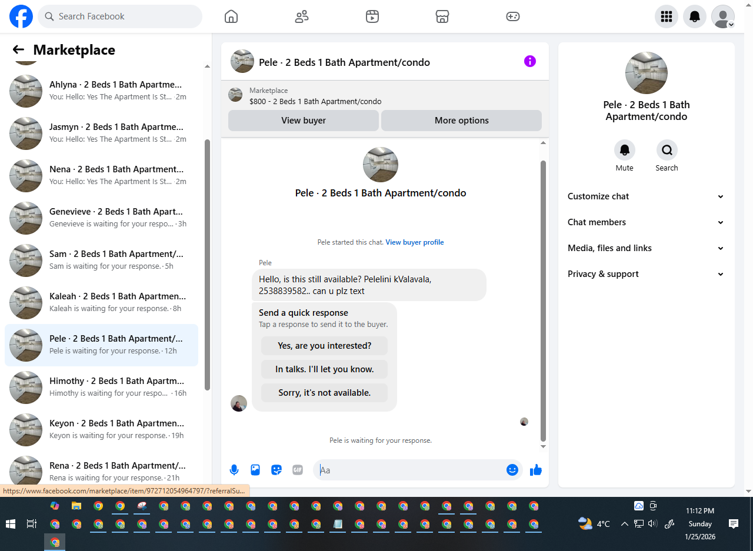Open the volume control tray icon

coord(652,524)
